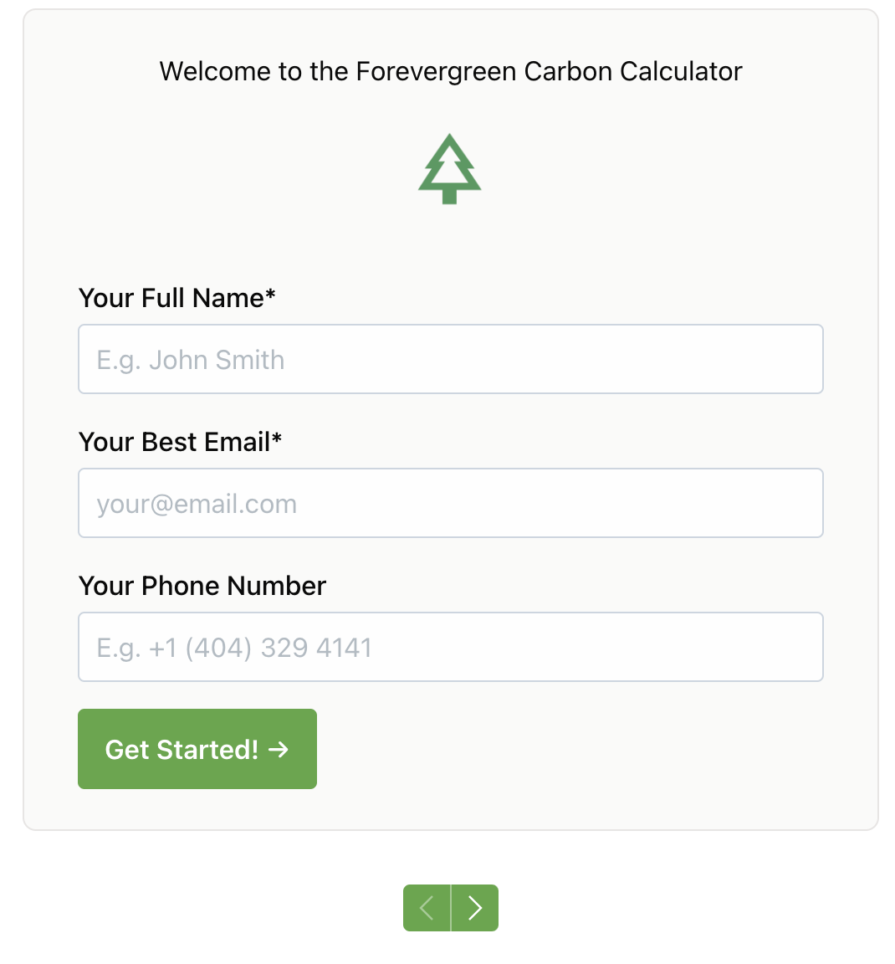The image size is (895, 964).
Task: Focus the Your Best Email input field
Action: pos(450,503)
